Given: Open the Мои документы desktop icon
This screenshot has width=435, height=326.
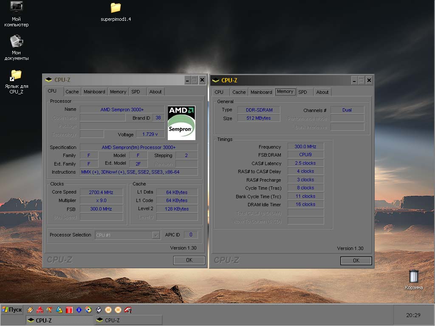Looking at the screenshot, I should pos(17,48).
